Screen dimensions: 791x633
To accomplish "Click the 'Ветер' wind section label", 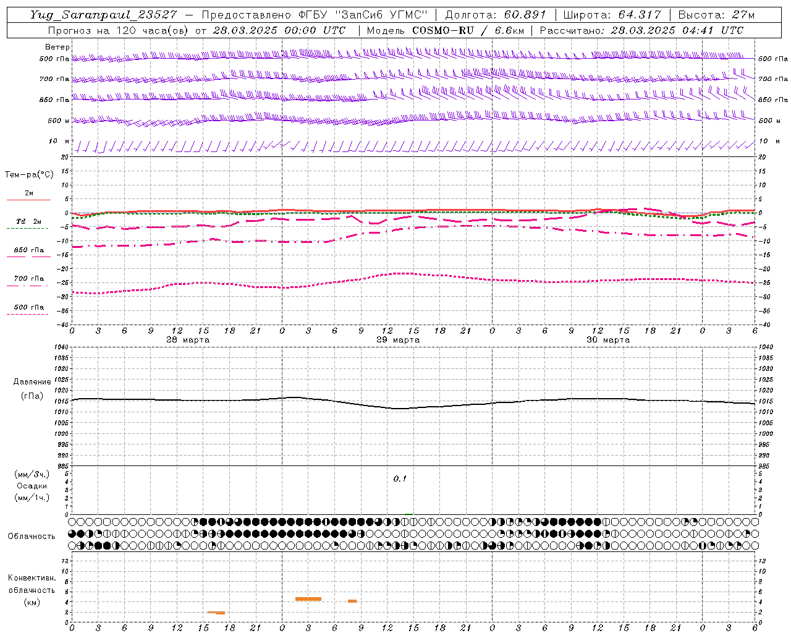I will (x=57, y=47).
